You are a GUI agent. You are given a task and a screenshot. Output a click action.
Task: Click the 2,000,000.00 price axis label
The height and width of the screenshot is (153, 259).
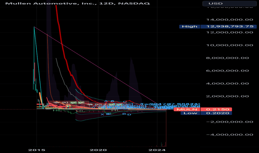point(227,96)
